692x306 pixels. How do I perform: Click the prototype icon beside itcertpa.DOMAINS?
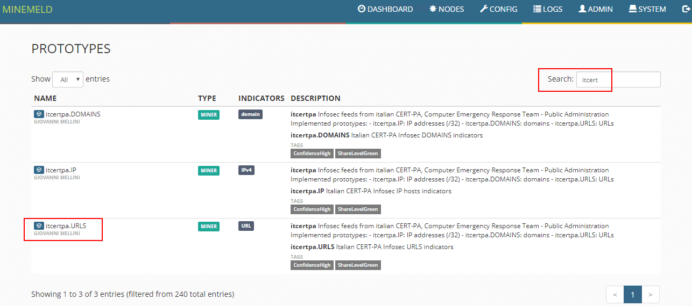point(39,114)
